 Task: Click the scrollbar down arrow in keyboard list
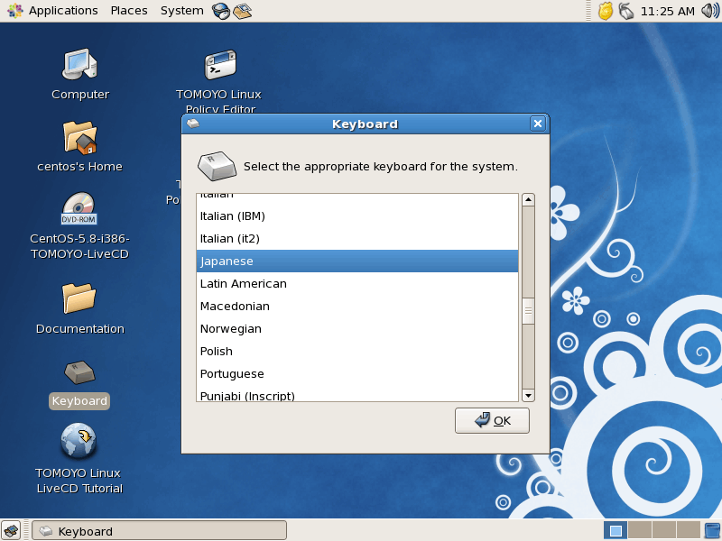[528, 395]
